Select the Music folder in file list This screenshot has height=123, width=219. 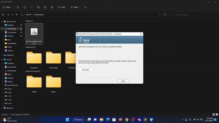(53, 84)
